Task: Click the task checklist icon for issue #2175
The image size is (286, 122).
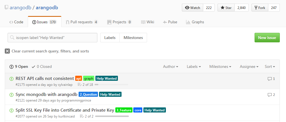Action: (x=80, y=84)
